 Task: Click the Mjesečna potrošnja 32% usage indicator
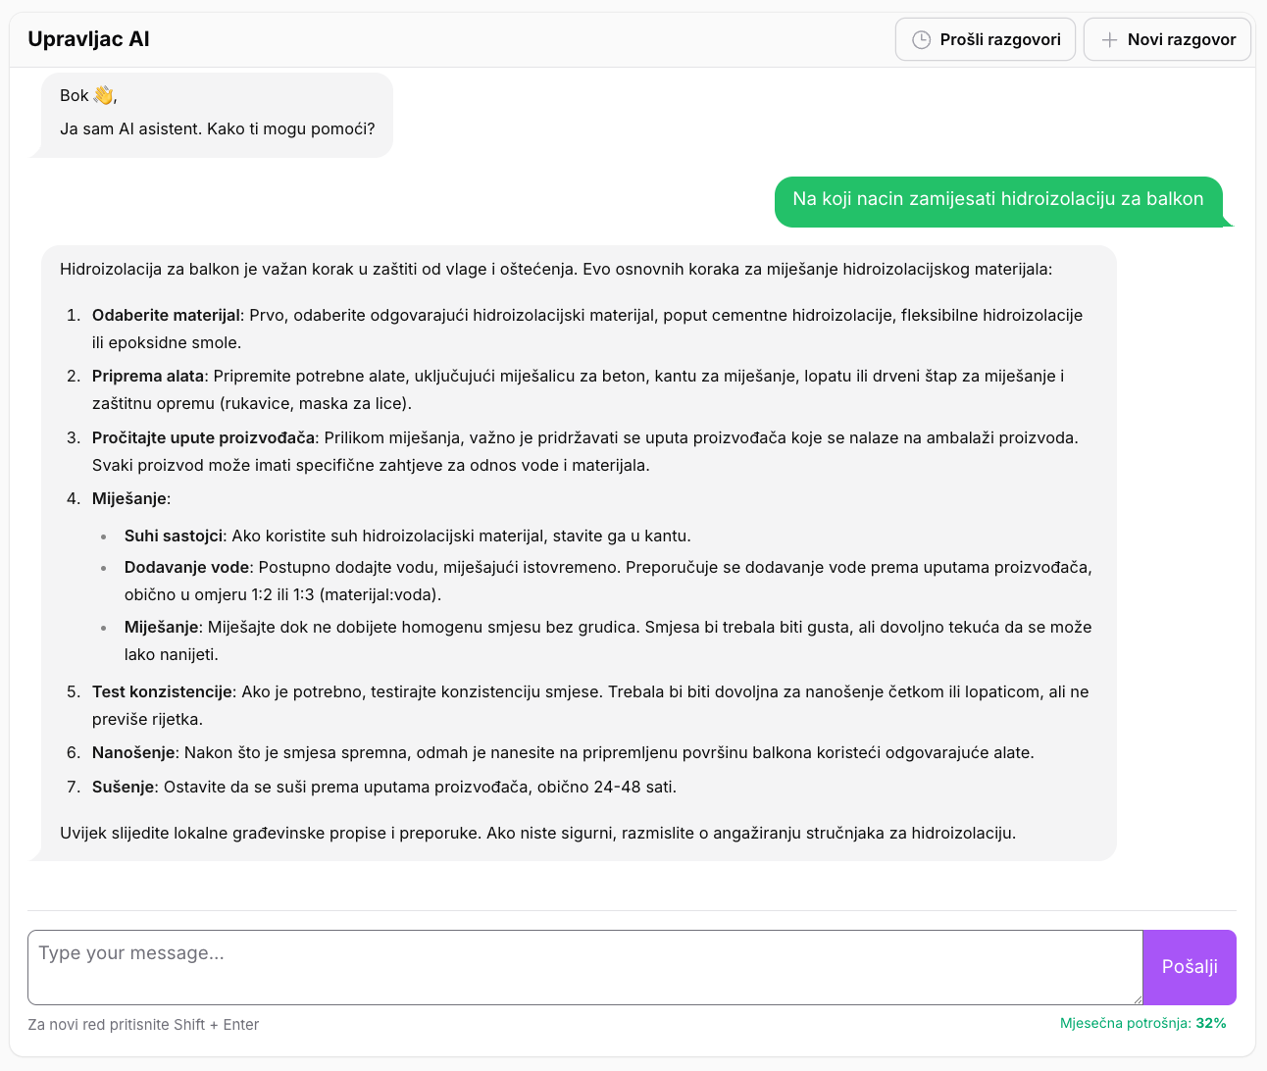[1142, 1023]
